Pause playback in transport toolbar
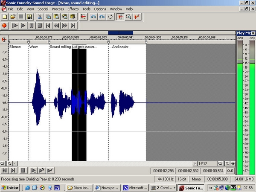 [x=31, y=26]
